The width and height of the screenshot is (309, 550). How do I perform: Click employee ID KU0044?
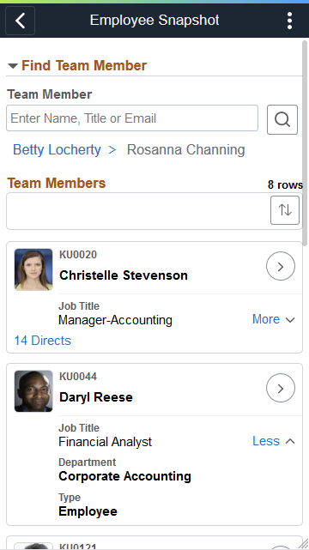(78, 377)
